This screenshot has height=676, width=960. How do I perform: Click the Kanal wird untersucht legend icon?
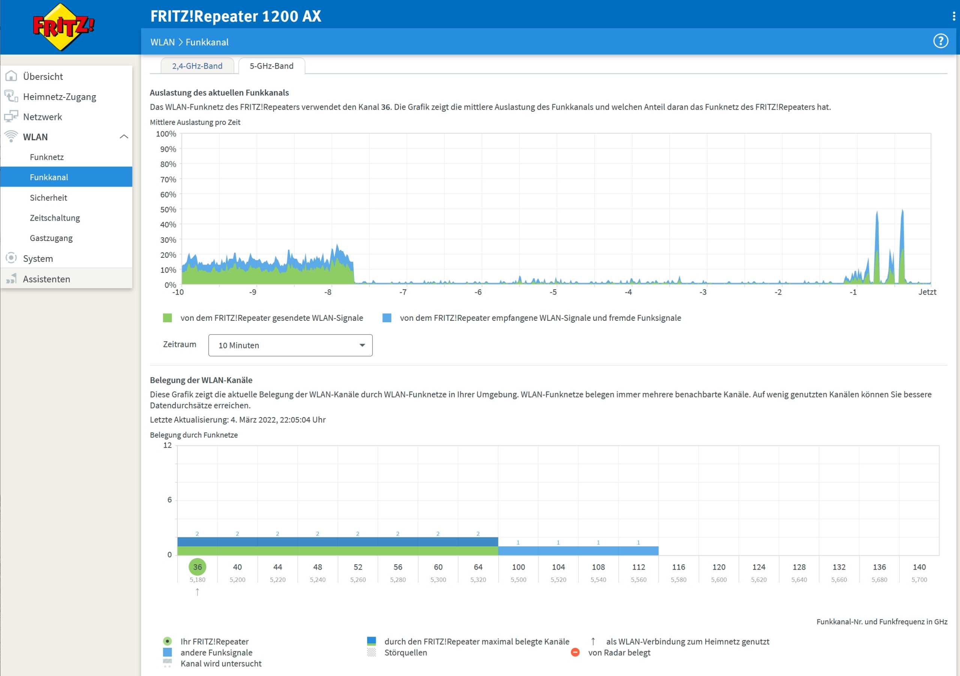[x=167, y=663]
